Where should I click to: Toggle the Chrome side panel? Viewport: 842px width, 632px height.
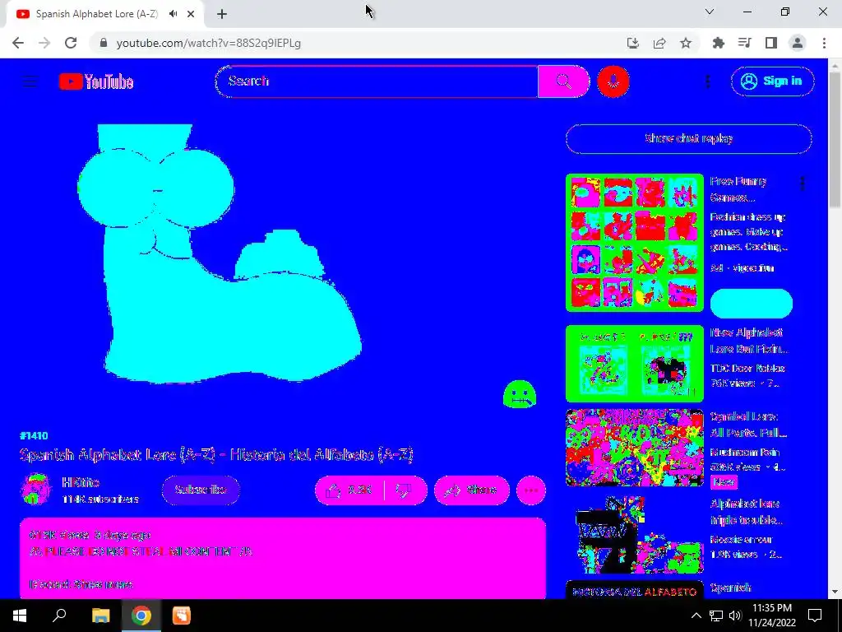[x=771, y=43]
